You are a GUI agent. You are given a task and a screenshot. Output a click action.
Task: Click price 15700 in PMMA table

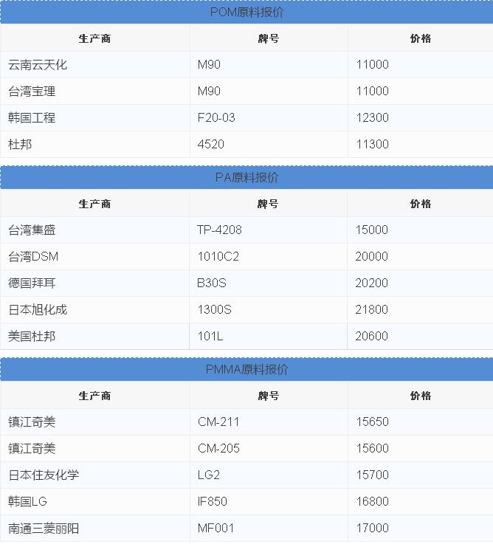click(421, 475)
